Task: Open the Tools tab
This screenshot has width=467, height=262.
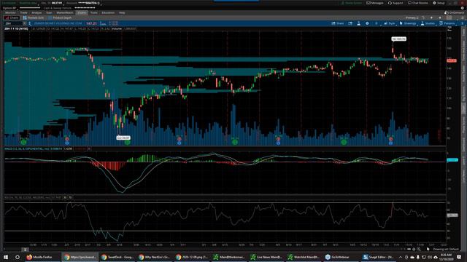Action: (x=94, y=13)
